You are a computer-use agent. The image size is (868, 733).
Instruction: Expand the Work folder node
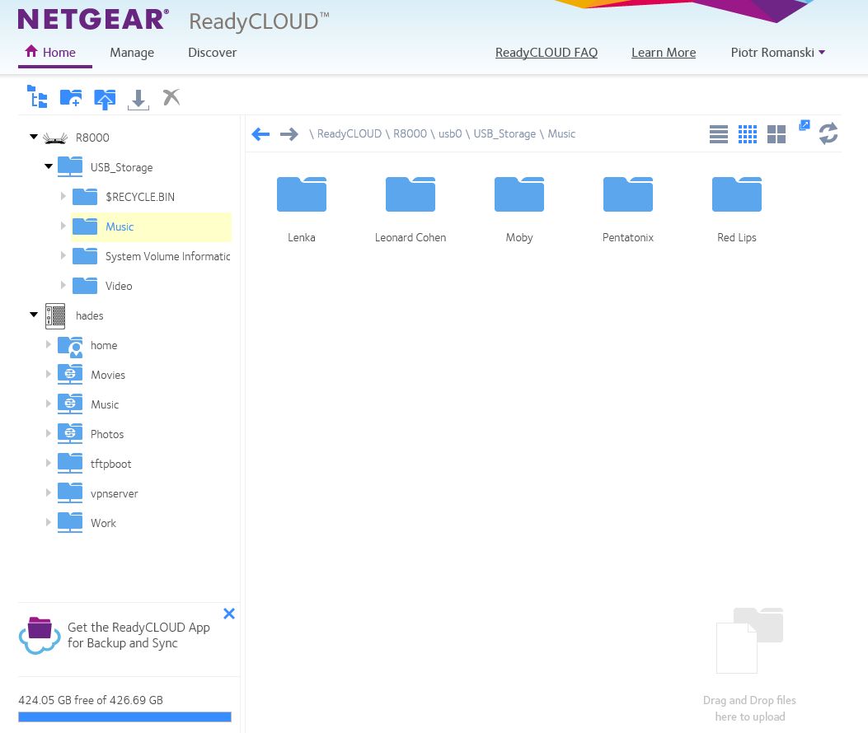[x=48, y=522]
